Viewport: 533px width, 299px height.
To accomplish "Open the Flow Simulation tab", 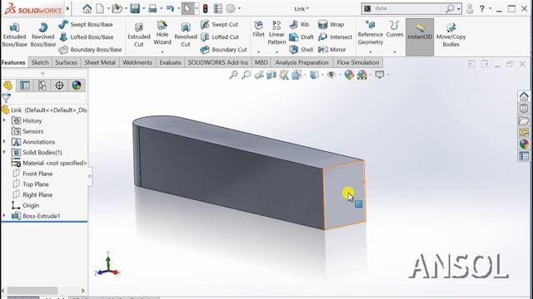I will tap(358, 62).
